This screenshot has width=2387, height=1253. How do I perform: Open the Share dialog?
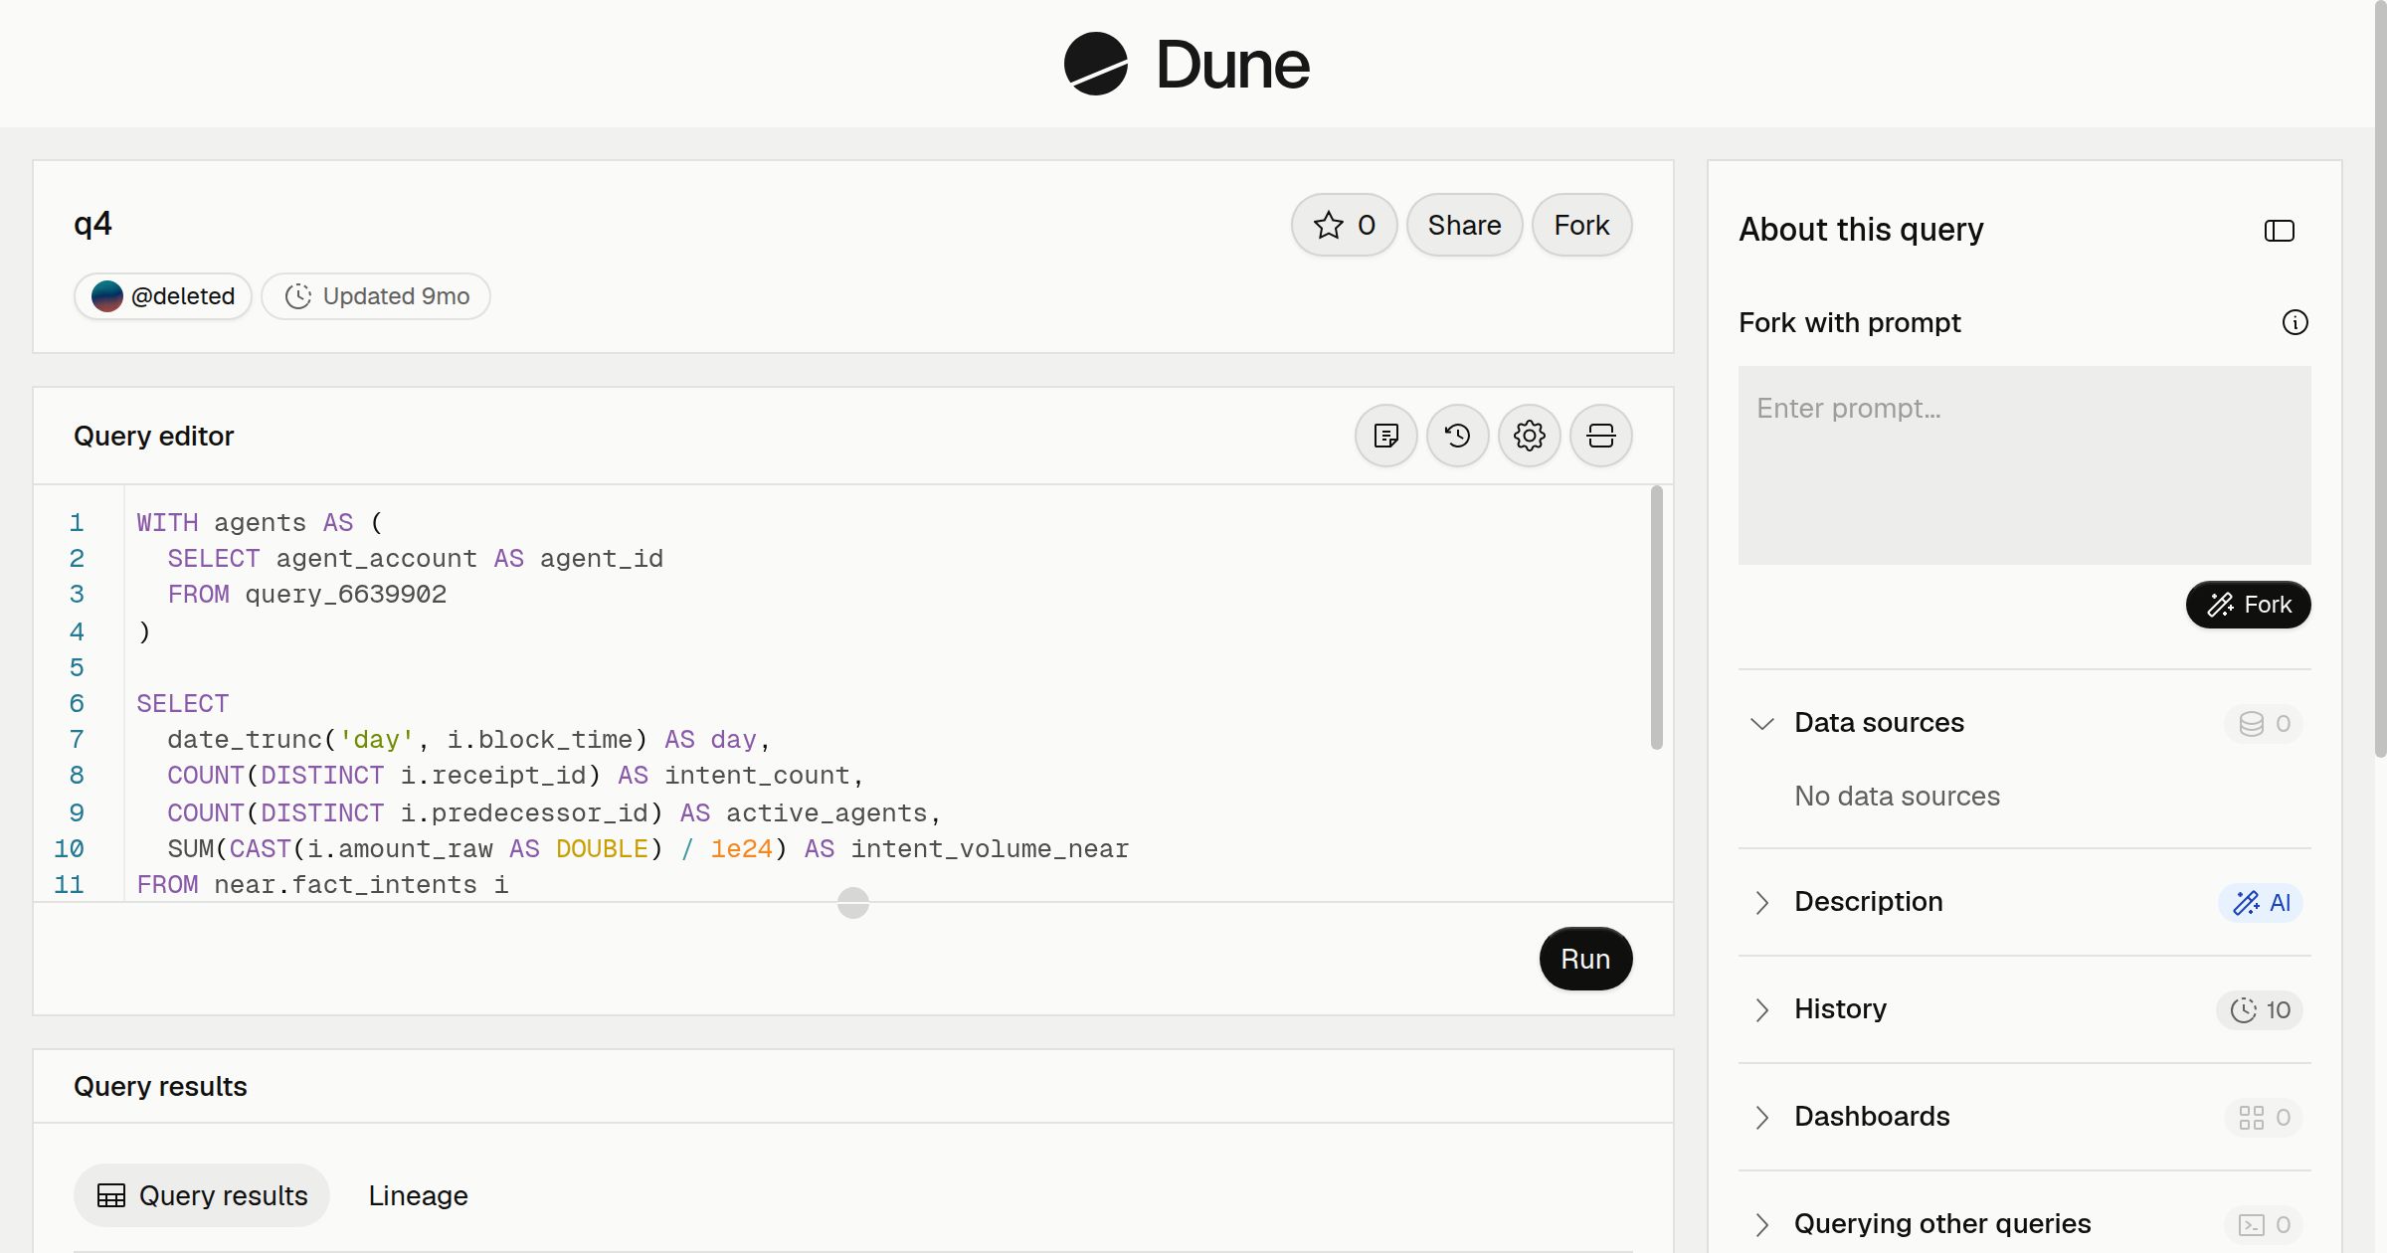[1464, 225]
